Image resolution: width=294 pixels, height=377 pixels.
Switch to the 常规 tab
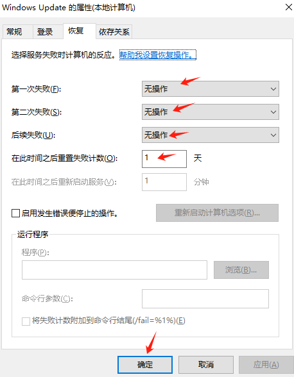tap(17, 31)
